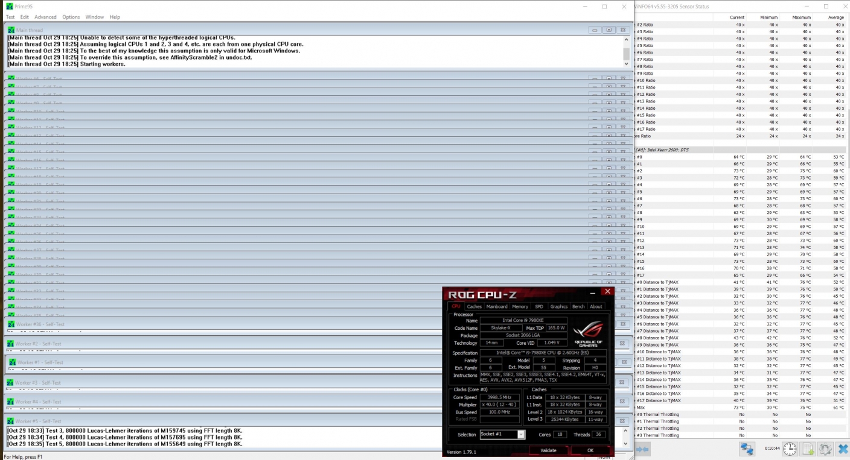850x460 pixels.
Task: Open the Advanced menu in Prime95
Action: pos(45,17)
